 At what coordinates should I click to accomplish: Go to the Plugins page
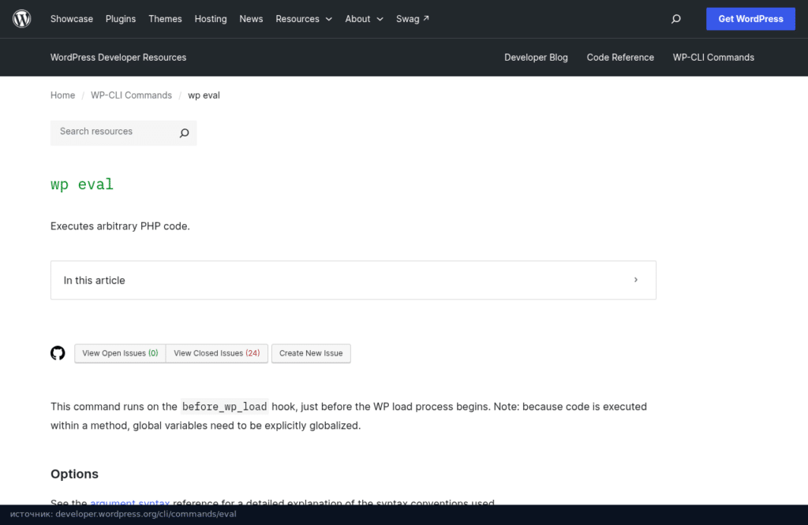tap(121, 19)
